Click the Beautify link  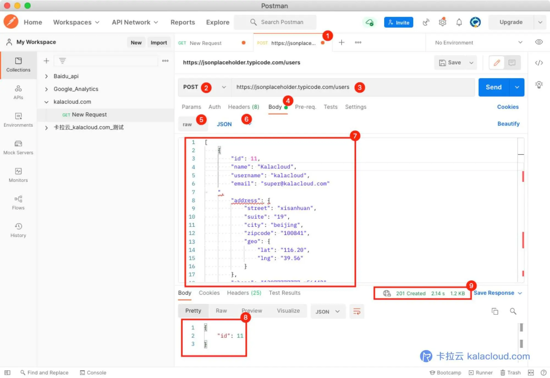point(508,124)
